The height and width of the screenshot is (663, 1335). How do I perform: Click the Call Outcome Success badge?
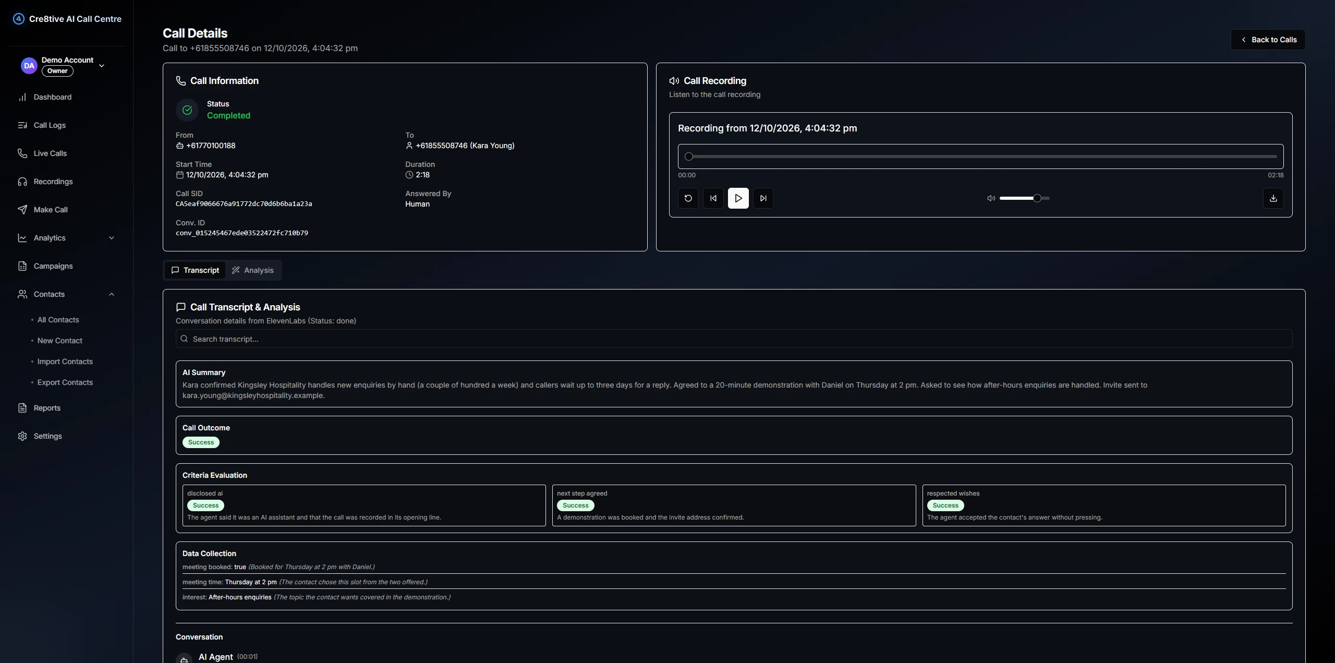point(201,442)
